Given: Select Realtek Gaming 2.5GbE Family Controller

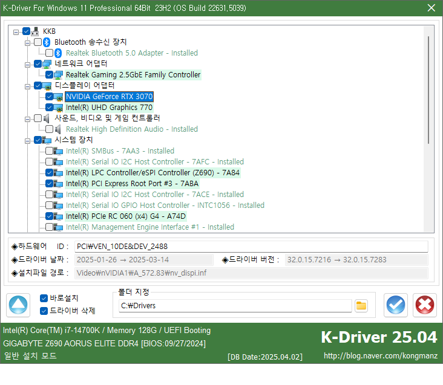Looking at the screenshot, I should 133,75.
